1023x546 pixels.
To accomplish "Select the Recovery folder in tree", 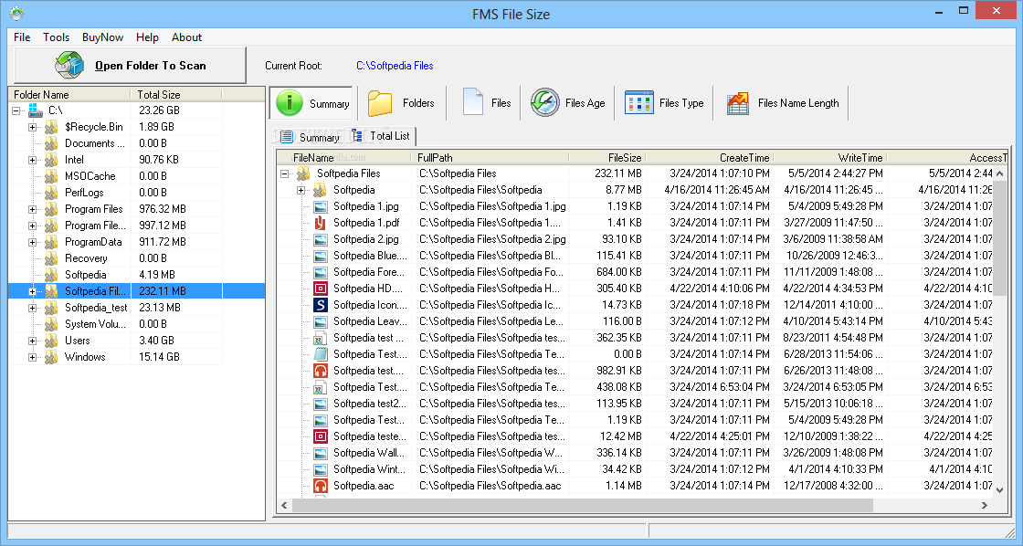I will (86, 258).
